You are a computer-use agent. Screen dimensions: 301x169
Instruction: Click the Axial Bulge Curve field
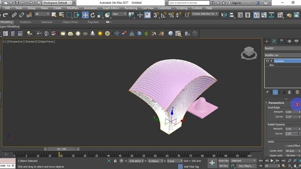click(x=292, y=117)
